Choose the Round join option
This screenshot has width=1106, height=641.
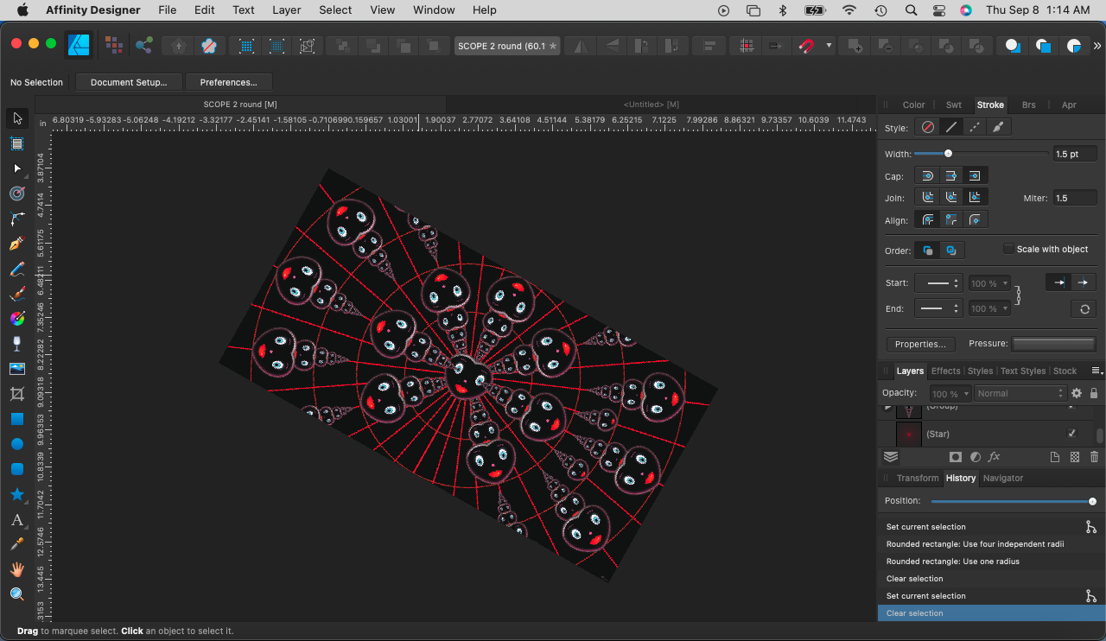(927, 198)
